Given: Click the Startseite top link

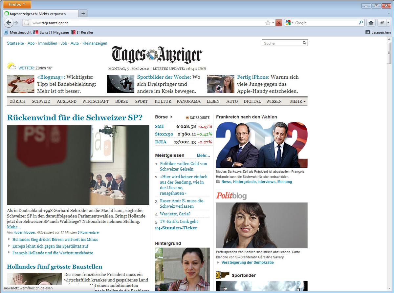Looking at the screenshot, I should point(15,43).
